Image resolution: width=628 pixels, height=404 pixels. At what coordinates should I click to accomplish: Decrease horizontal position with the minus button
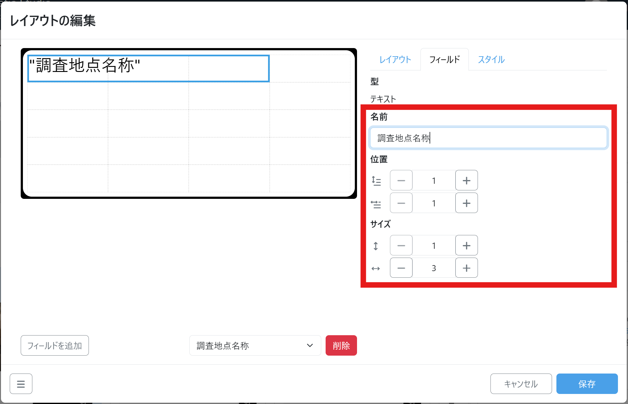click(401, 203)
